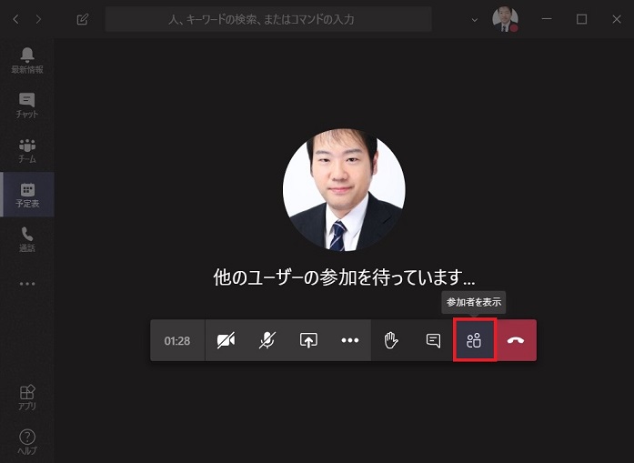Open the Calls (通話) section

(x=27, y=239)
